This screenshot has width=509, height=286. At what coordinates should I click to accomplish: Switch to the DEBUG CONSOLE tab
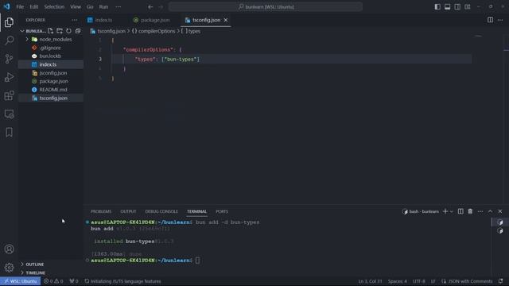pos(161,211)
